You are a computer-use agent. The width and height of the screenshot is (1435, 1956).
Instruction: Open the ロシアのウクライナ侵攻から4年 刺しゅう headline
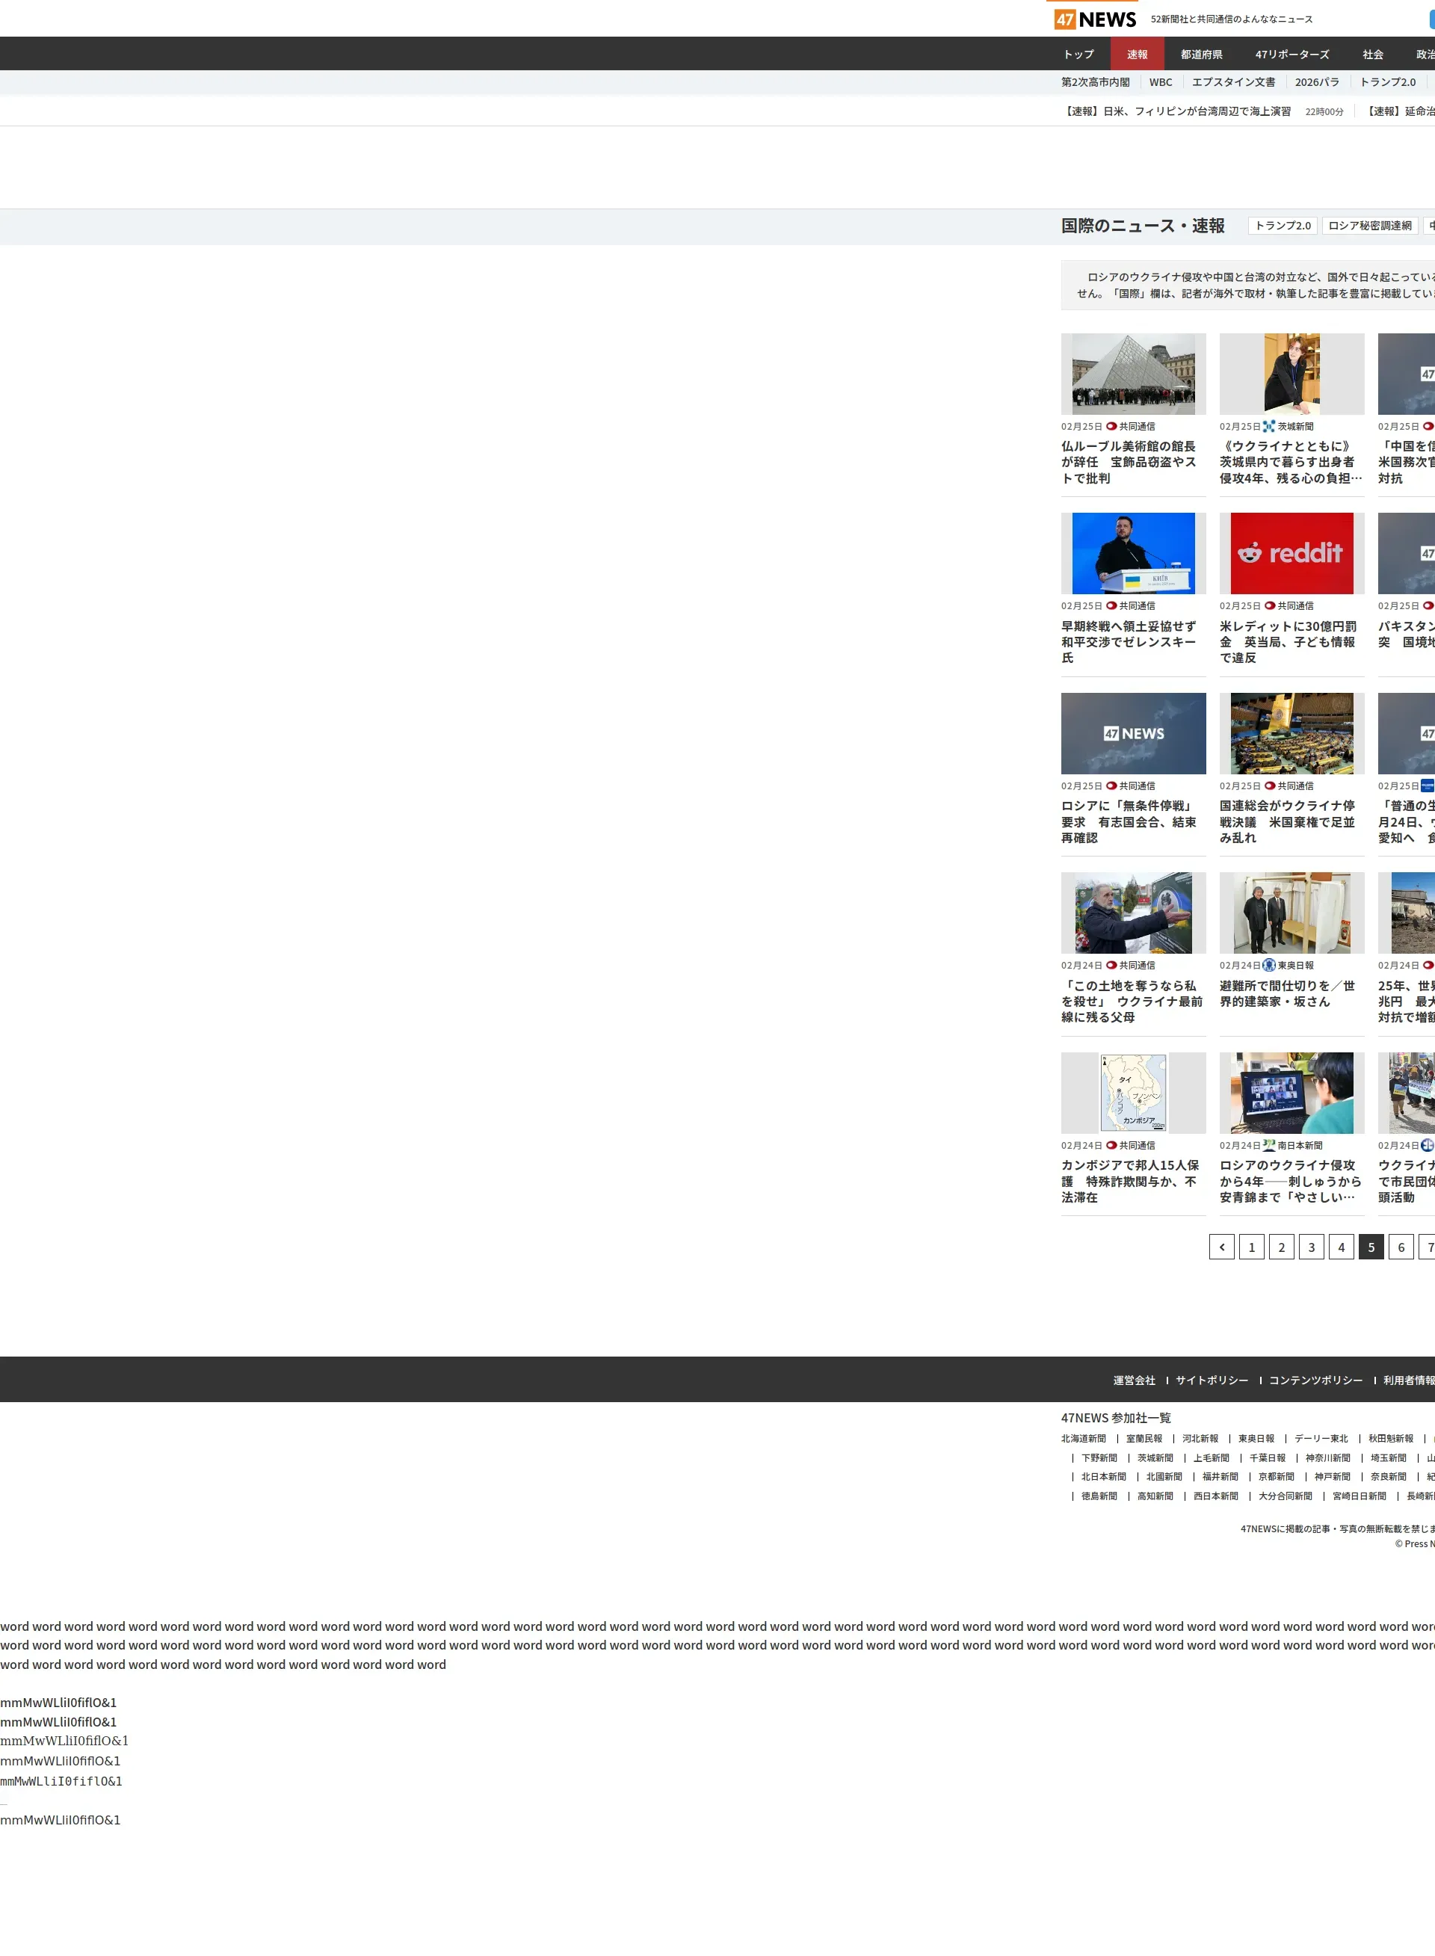coord(1291,1181)
